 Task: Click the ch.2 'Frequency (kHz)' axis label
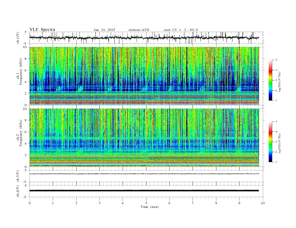[x=21, y=133]
